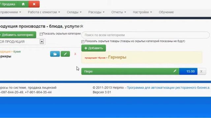This screenshot has width=211, height=118.
Task: Open the Гарниры category folder icon
Action: (x=55, y=54)
